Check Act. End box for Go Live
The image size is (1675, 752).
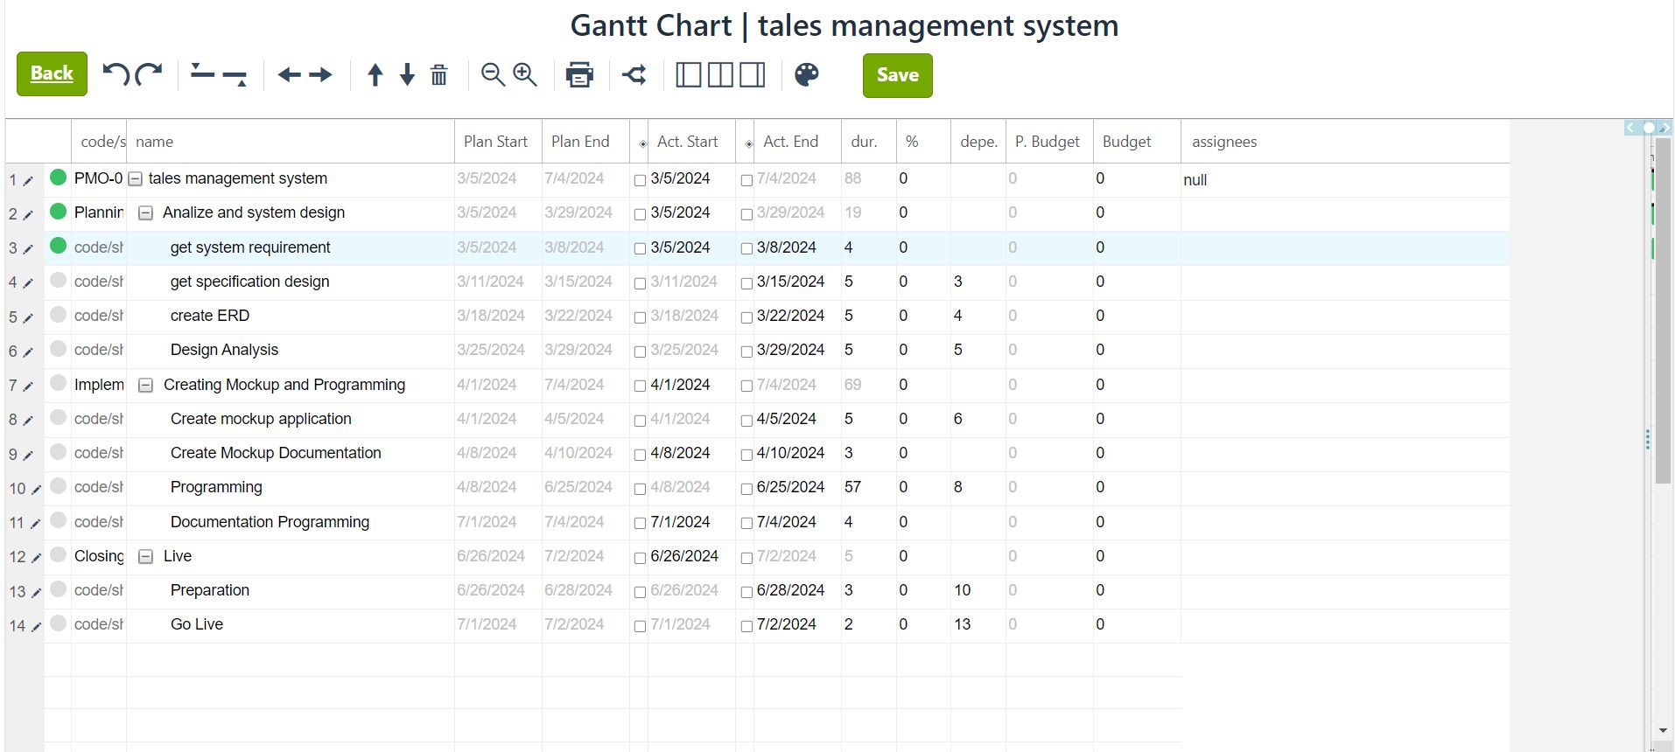point(746,626)
